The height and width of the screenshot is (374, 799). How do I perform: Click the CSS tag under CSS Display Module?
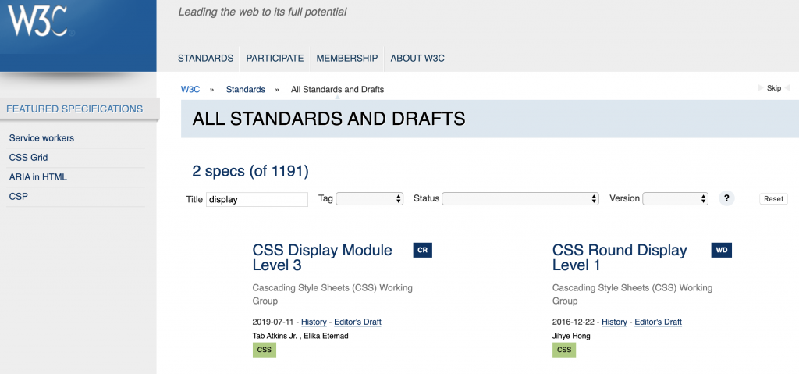[265, 350]
